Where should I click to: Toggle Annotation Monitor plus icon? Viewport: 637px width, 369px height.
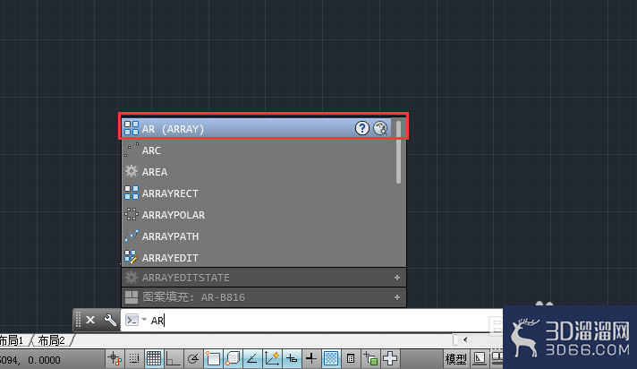tap(390, 359)
